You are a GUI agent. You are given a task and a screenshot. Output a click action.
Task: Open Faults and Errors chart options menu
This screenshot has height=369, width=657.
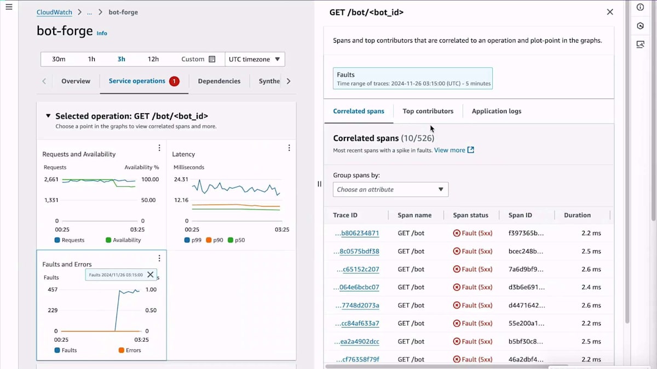(x=159, y=259)
